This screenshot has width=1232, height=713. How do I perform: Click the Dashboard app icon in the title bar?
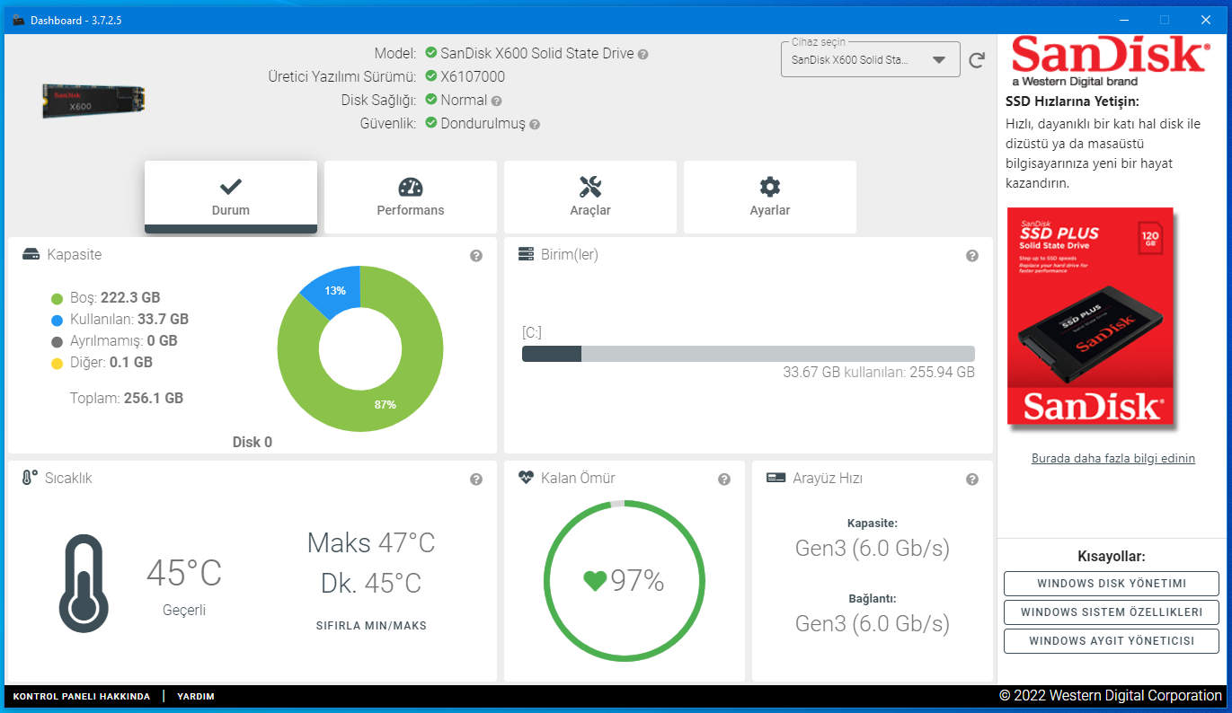tap(18, 20)
